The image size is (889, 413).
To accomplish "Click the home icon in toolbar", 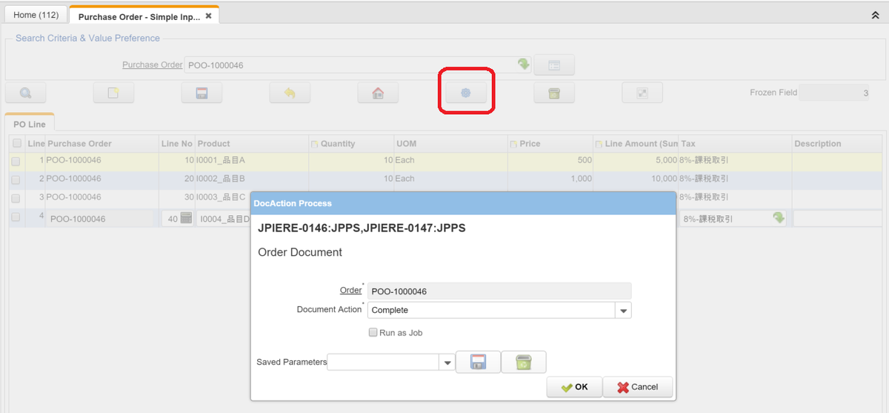I will click(378, 93).
